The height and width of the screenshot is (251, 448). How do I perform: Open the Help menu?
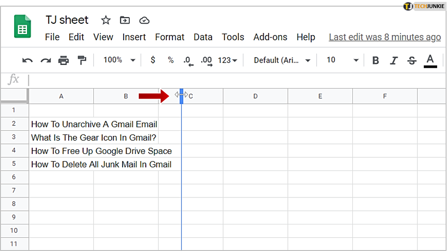tap(306, 37)
